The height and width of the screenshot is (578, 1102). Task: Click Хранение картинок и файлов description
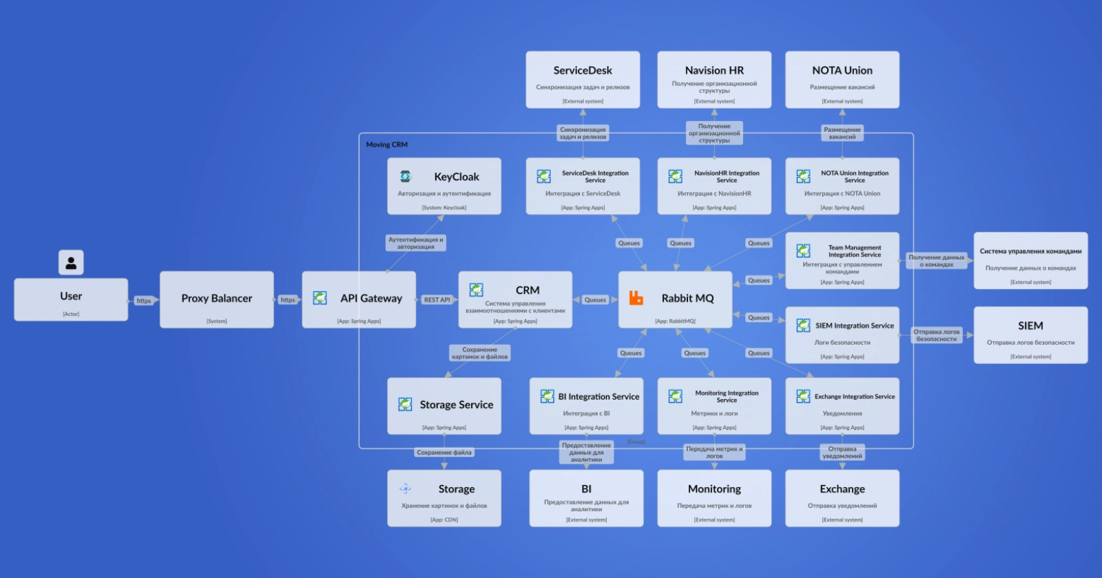click(444, 506)
